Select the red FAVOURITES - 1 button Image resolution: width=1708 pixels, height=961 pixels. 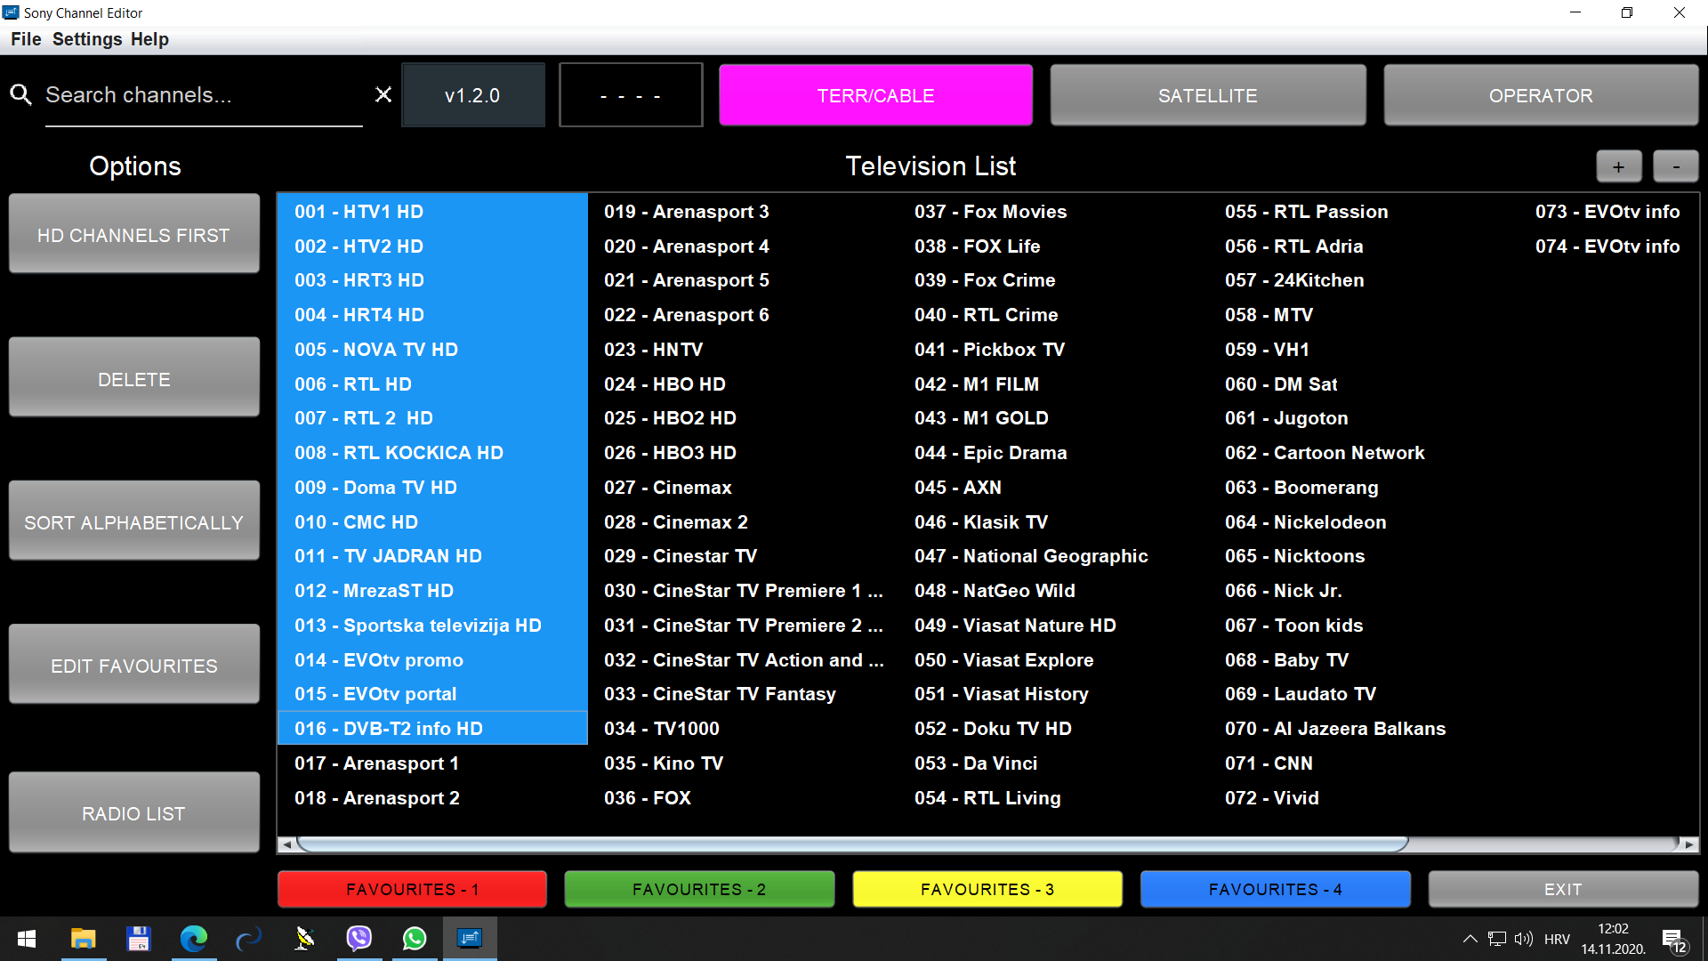tap(412, 889)
